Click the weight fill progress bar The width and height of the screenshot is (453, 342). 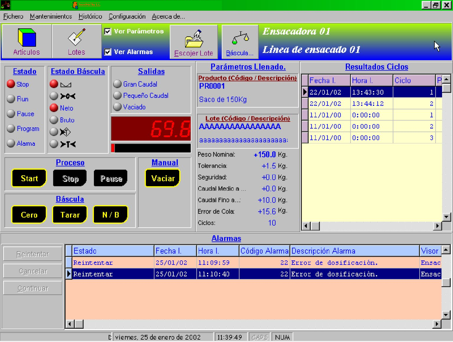tap(151, 148)
